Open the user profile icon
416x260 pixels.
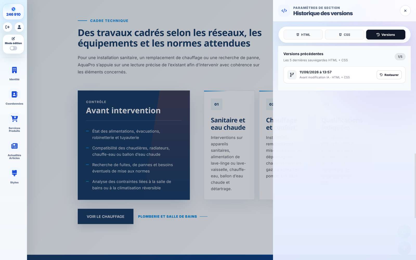pyautogui.click(x=19, y=27)
